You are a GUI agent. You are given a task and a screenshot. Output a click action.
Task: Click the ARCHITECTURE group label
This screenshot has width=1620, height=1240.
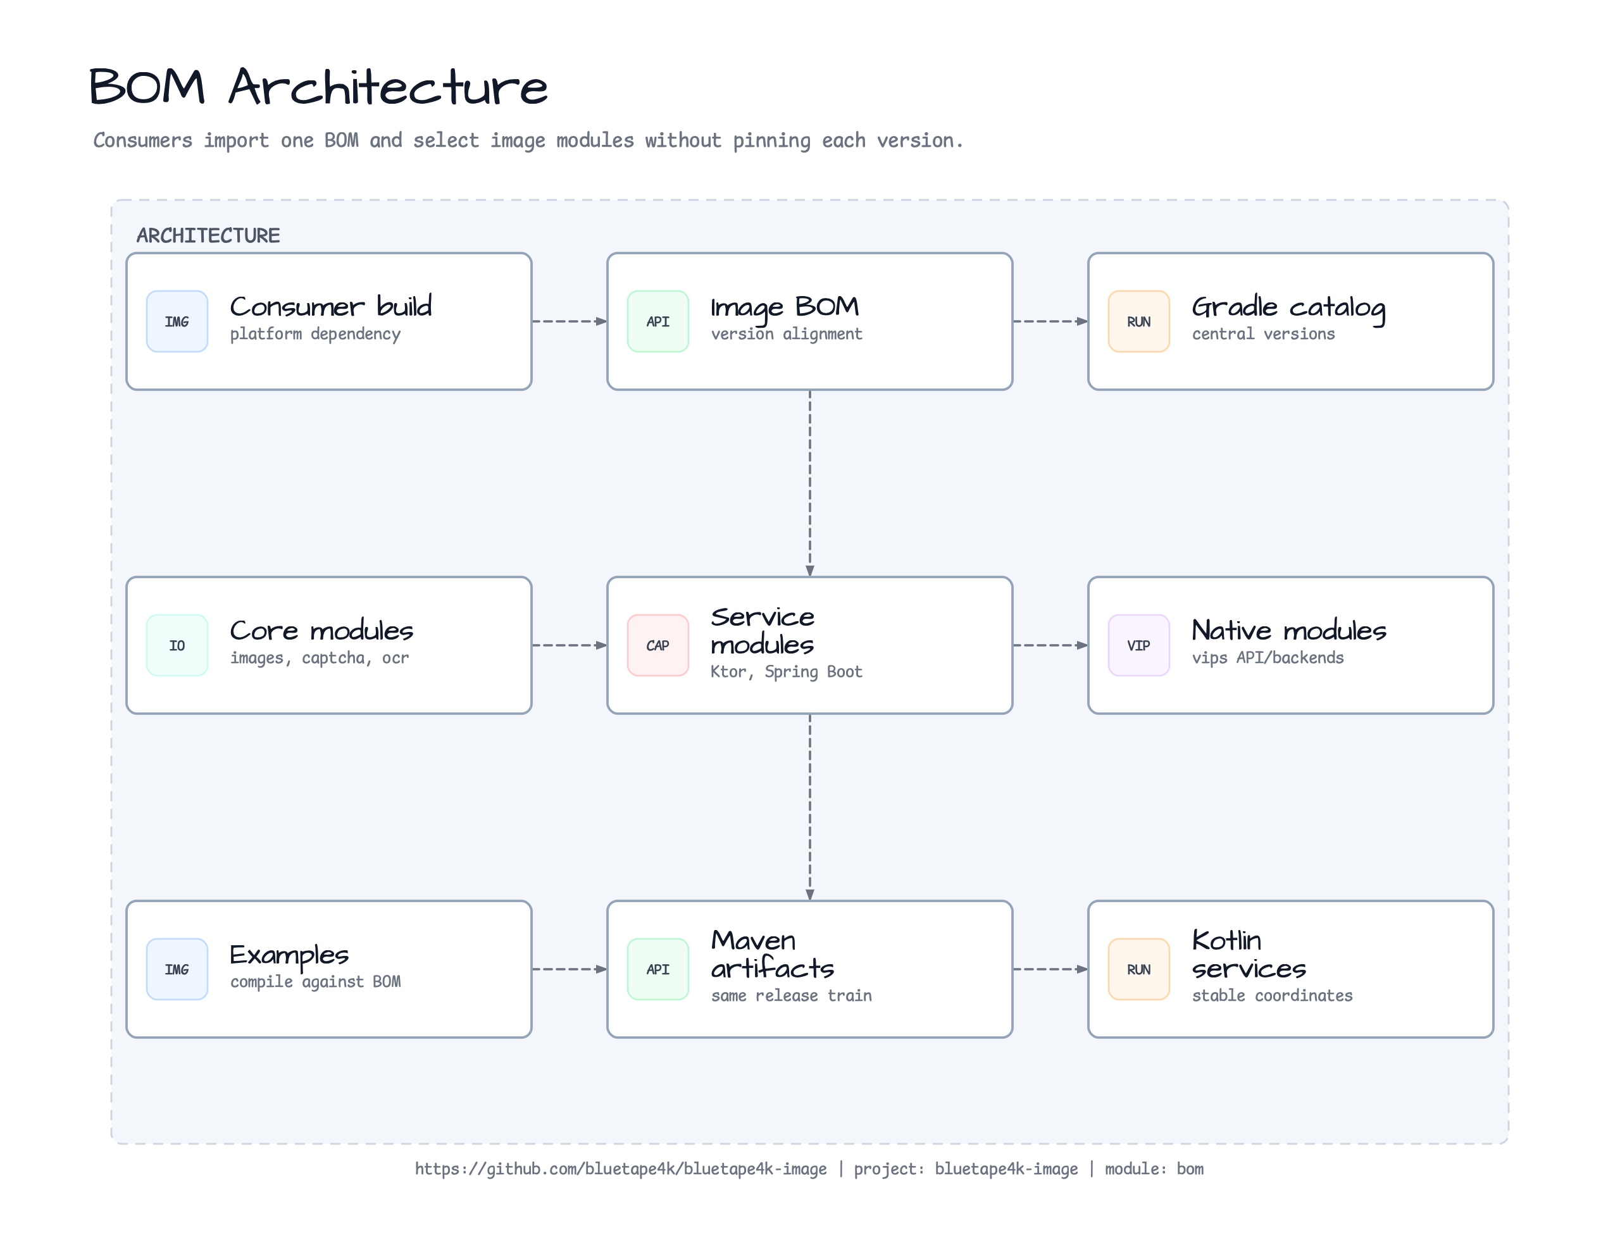208,235
